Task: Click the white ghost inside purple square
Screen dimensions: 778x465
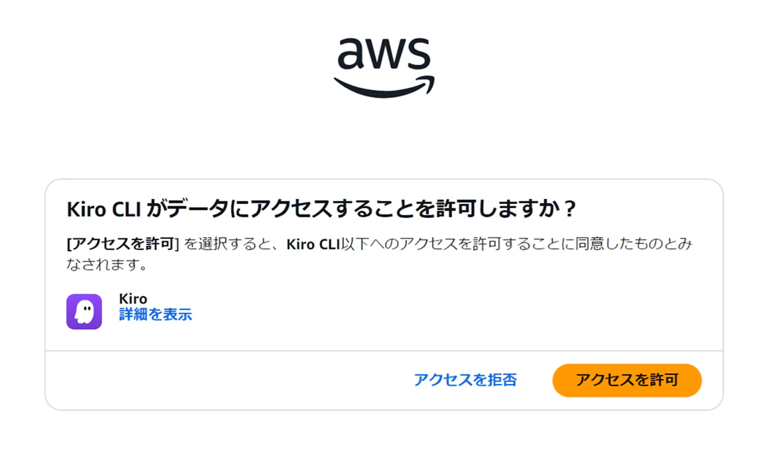Action: point(85,311)
